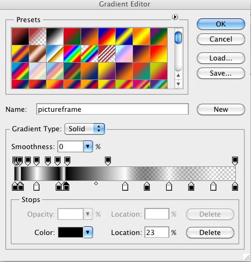The height and width of the screenshot is (262, 251).
Task: Choose the red-orange to teal green preset
Action: pyautogui.click(x=141, y=71)
